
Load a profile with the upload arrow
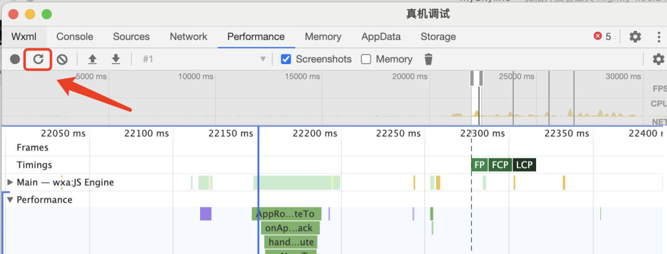click(x=92, y=59)
